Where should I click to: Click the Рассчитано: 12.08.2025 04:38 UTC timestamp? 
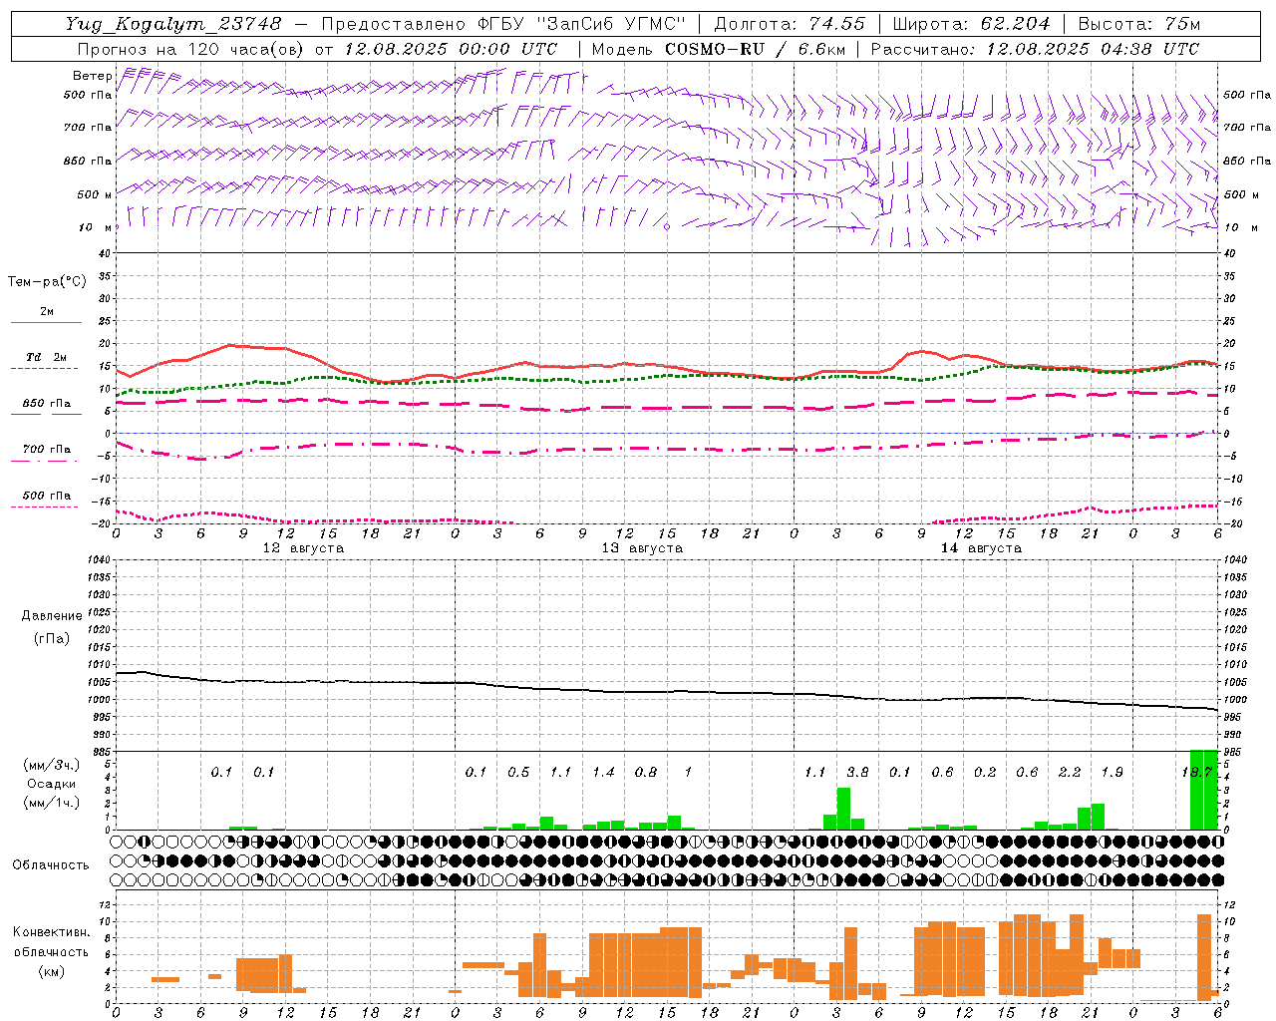pyautogui.click(x=1035, y=49)
